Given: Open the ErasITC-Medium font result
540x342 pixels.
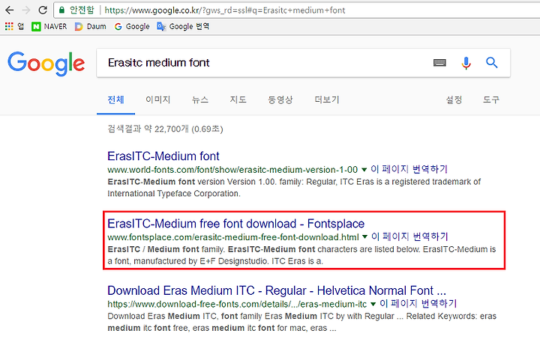Looking at the screenshot, I should (x=163, y=156).
